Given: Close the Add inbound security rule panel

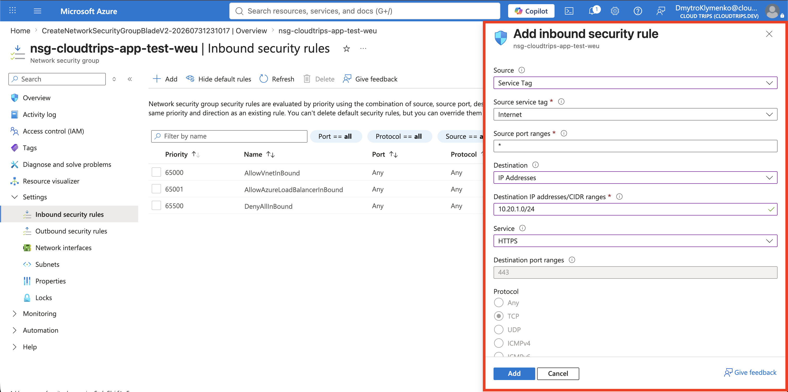Looking at the screenshot, I should (769, 34).
